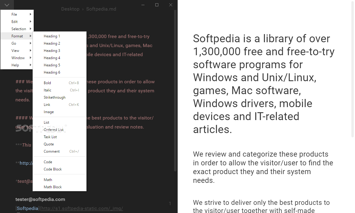Apply Heading 5 format
The height and width of the screenshot is (213, 355).
coord(59,65)
